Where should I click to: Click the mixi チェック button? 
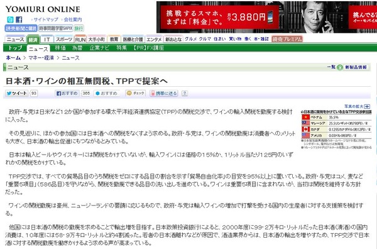tap(135, 93)
